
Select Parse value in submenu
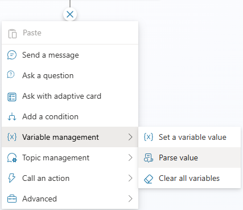coord(190,157)
